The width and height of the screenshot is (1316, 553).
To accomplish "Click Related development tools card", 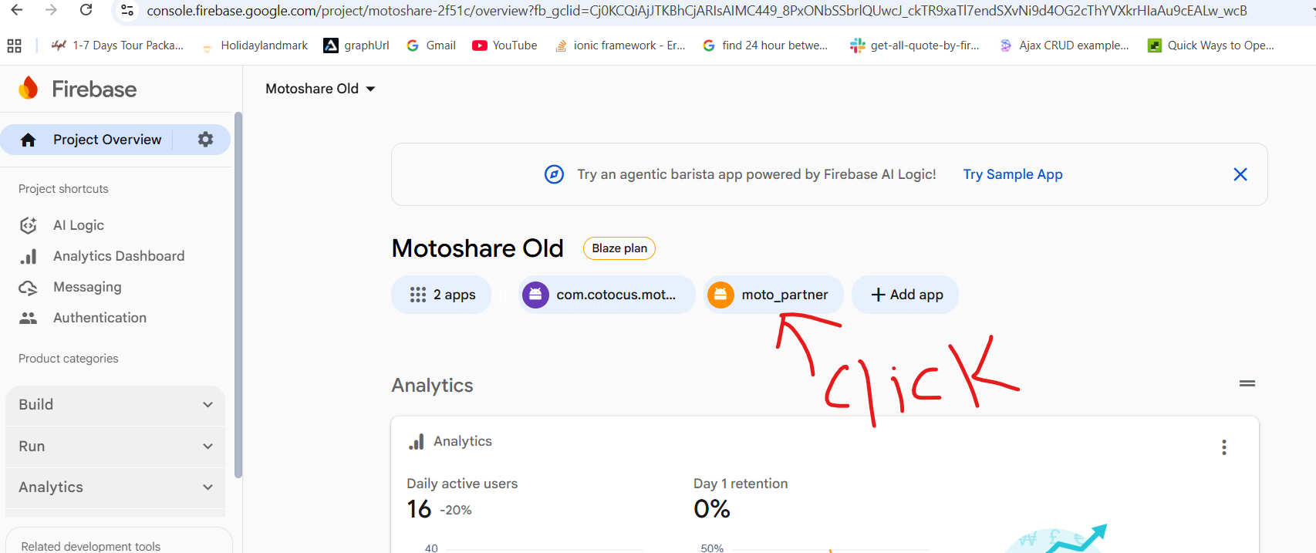I will pyautogui.click(x=120, y=541).
